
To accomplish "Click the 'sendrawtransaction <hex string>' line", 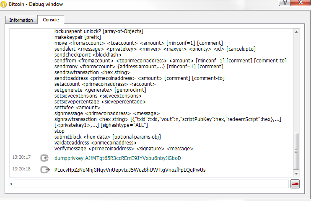I will click(93, 72).
